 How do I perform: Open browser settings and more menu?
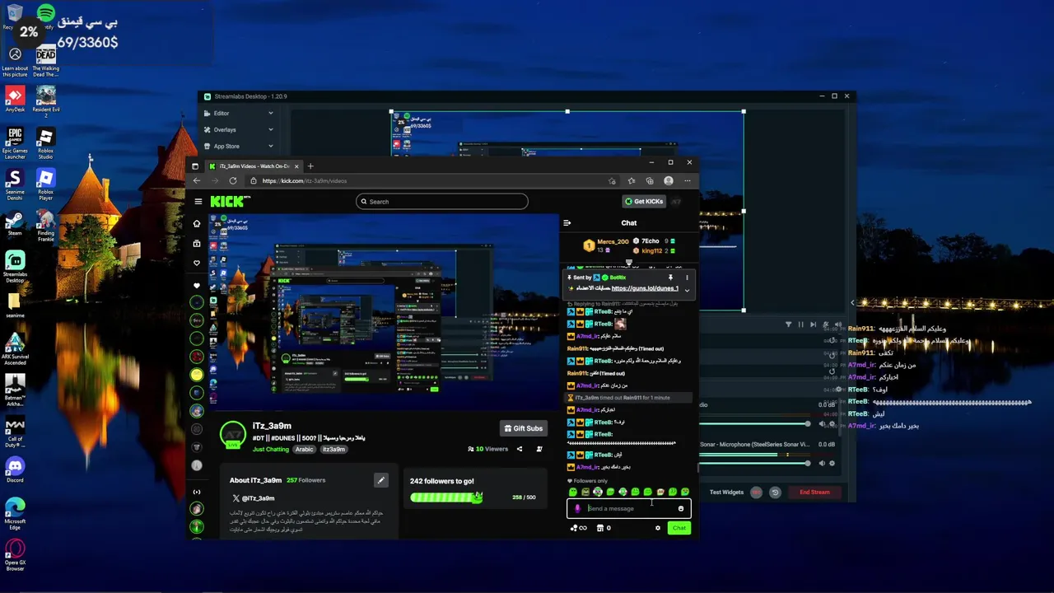pos(687,180)
